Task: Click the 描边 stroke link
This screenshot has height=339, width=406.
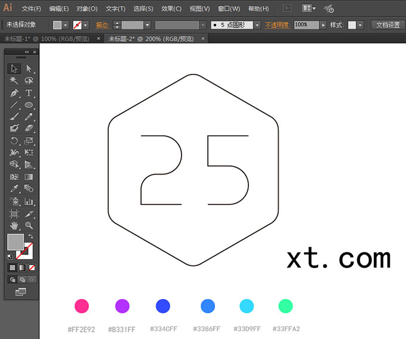Action: pos(103,25)
